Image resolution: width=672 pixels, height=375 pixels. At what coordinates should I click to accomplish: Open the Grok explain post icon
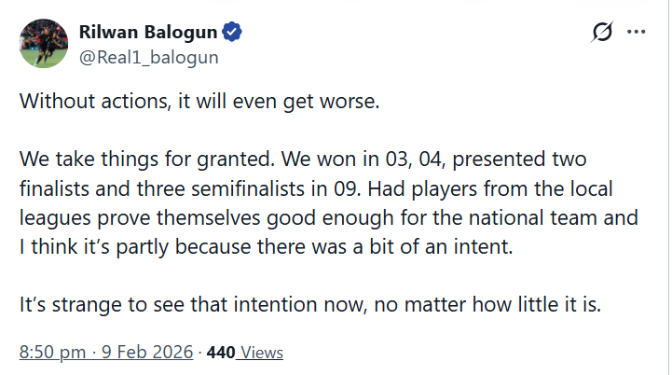602,34
